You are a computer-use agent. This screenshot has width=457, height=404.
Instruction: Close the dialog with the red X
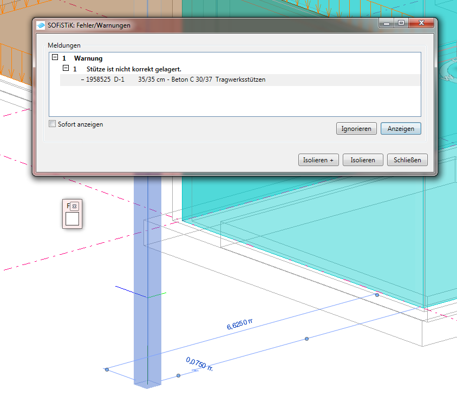(x=421, y=23)
